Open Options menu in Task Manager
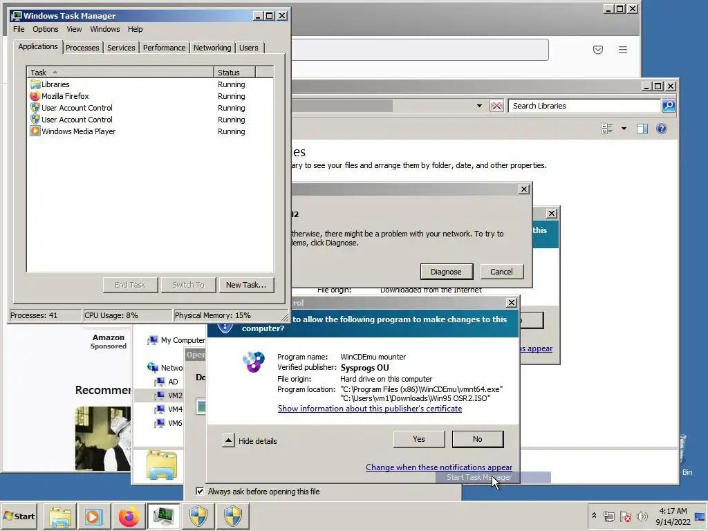Screen dimensions: 708x531 [x=45, y=29]
